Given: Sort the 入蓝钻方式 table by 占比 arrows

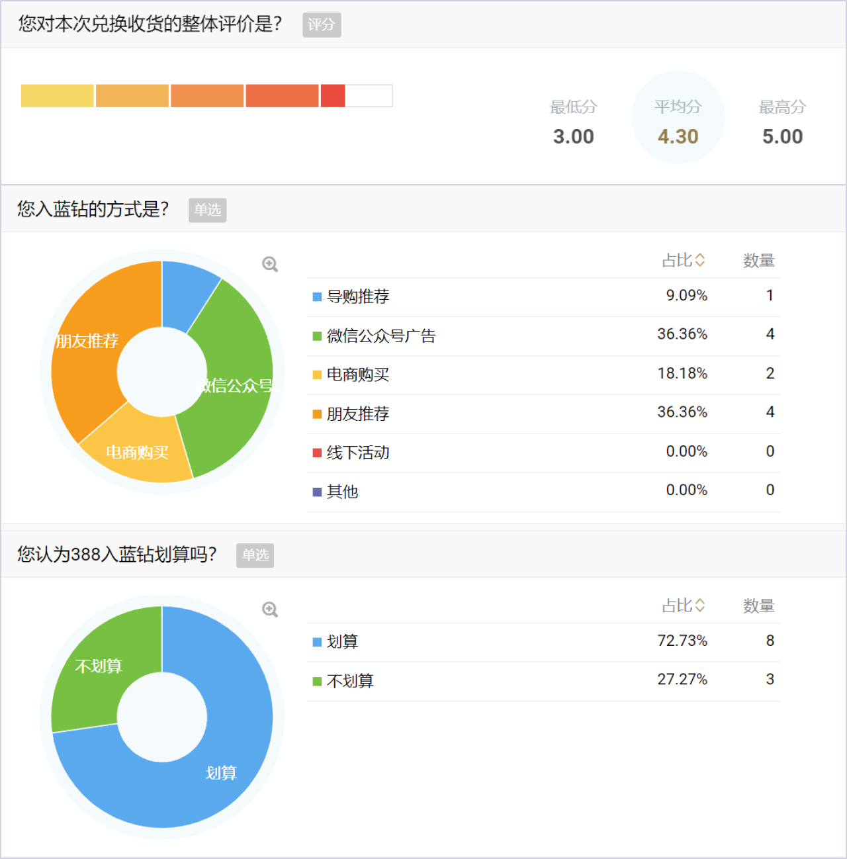Looking at the screenshot, I should pyautogui.click(x=700, y=261).
